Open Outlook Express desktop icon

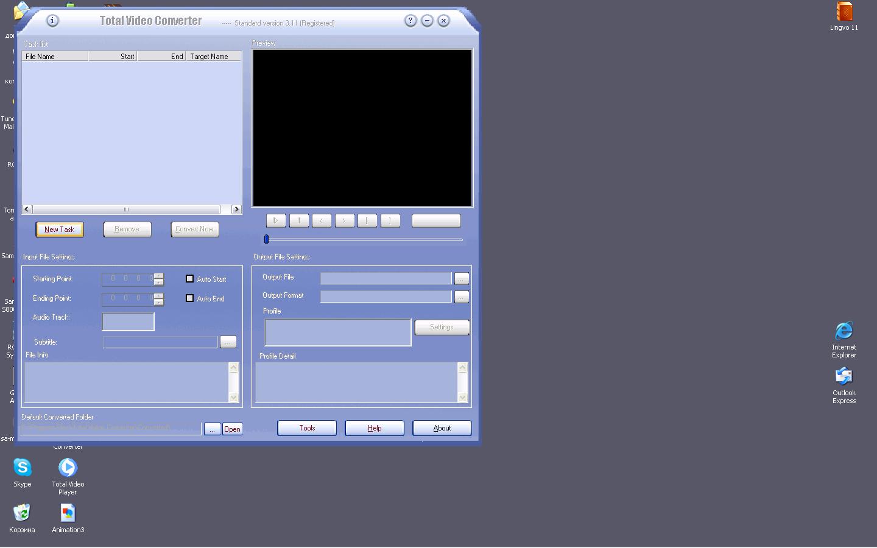click(x=844, y=385)
